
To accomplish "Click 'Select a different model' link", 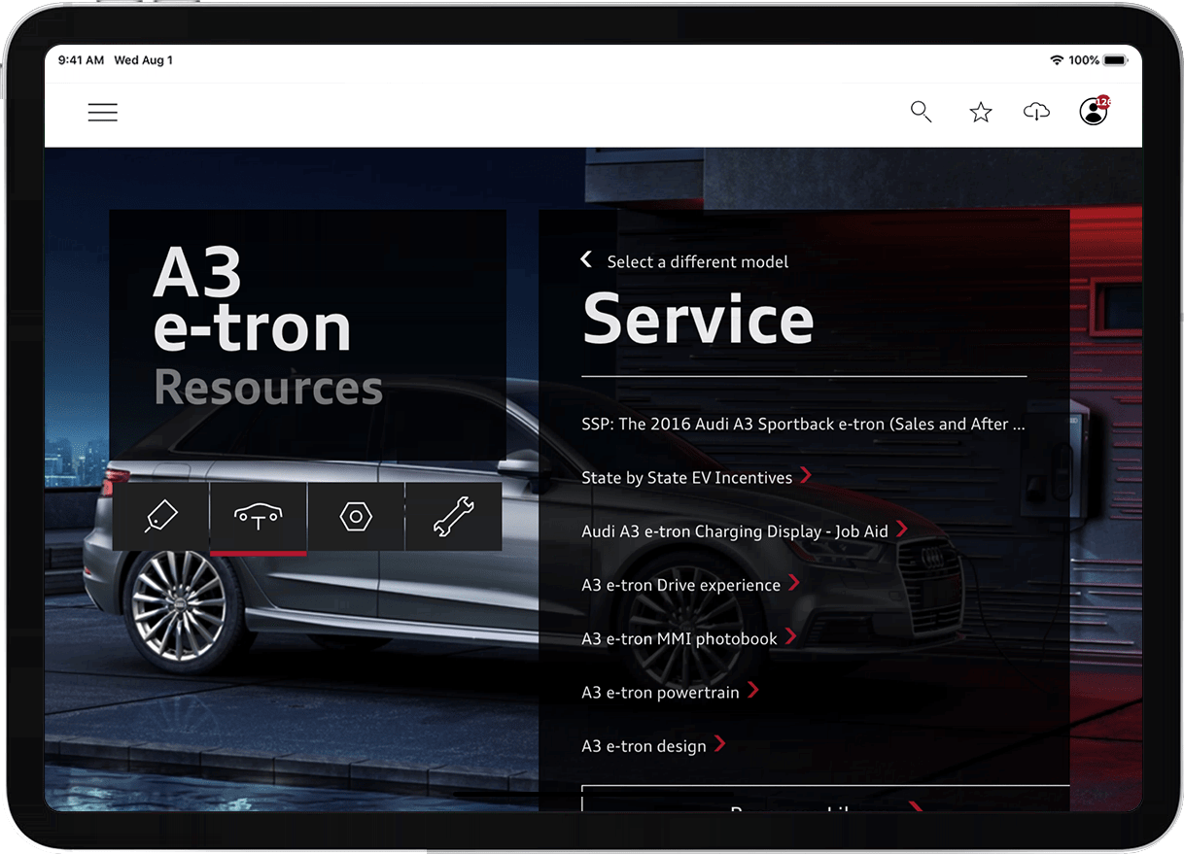I will click(x=697, y=262).
